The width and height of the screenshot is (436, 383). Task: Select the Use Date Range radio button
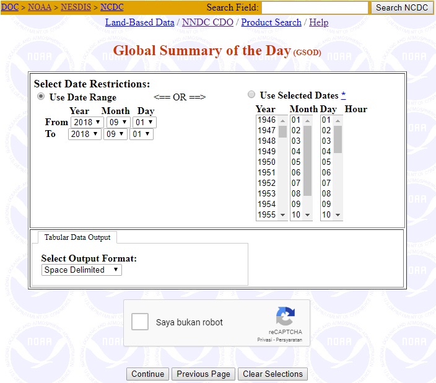pyautogui.click(x=41, y=97)
